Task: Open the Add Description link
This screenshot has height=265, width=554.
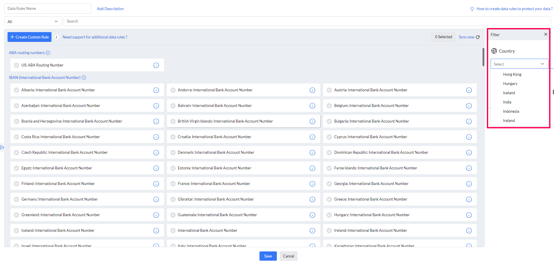Action: pos(110,9)
